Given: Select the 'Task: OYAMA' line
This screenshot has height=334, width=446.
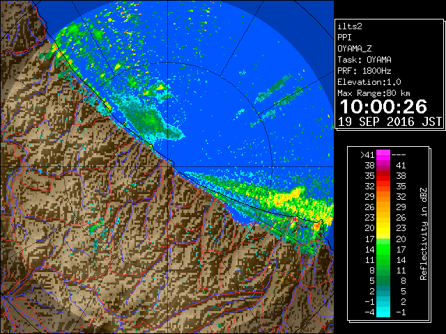Looking at the screenshot, I should (x=364, y=60).
